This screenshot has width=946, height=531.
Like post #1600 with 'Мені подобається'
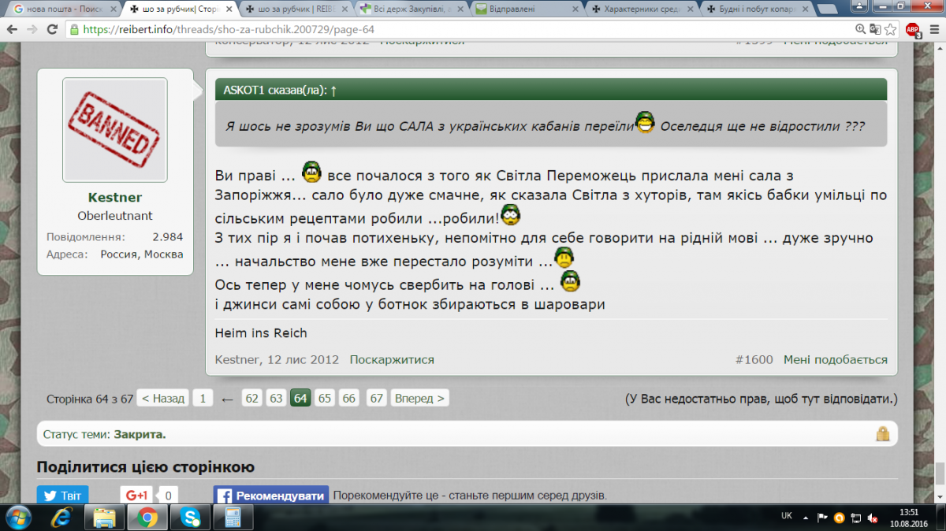836,359
